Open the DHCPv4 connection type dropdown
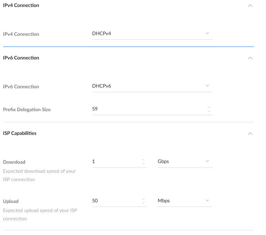This screenshot has height=235, width=266. [152, 33]
